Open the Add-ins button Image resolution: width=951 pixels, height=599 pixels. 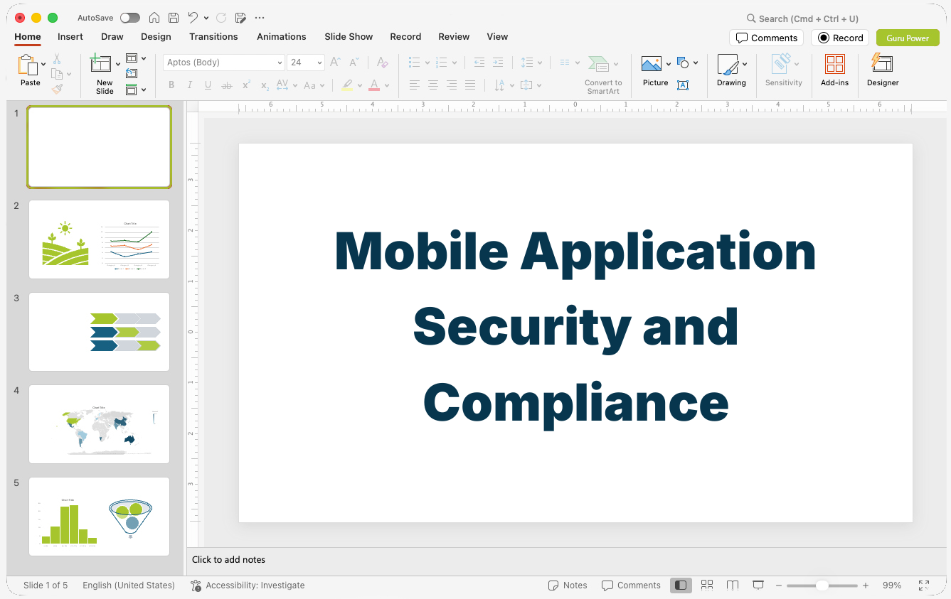click(x=834, y=70)
